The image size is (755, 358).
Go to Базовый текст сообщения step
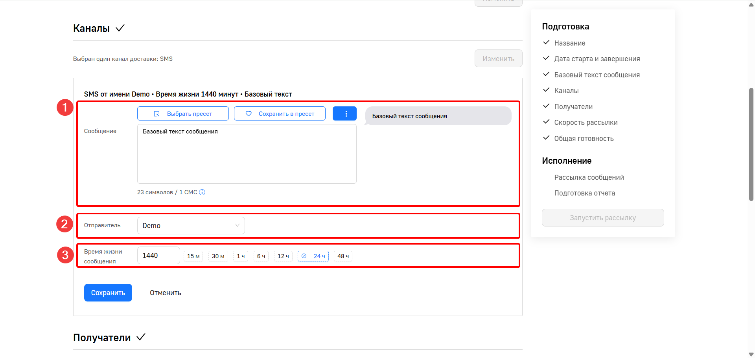597,75
